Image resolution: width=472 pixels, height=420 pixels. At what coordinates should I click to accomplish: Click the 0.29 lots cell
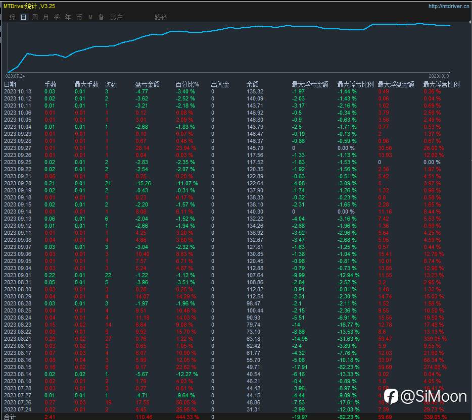tap(50, 339)
